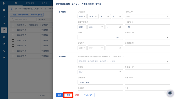176x99 pixels.
Task: Open the settings gear in sidebar
Action: pyautogui.click(x=4, y=58)
